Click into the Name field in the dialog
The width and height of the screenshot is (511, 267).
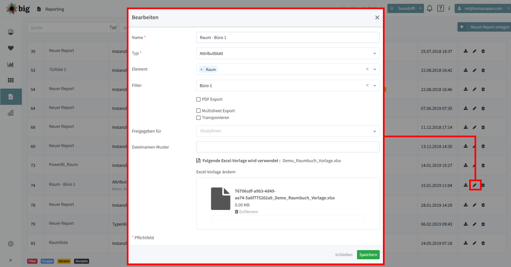coord(288,37)
